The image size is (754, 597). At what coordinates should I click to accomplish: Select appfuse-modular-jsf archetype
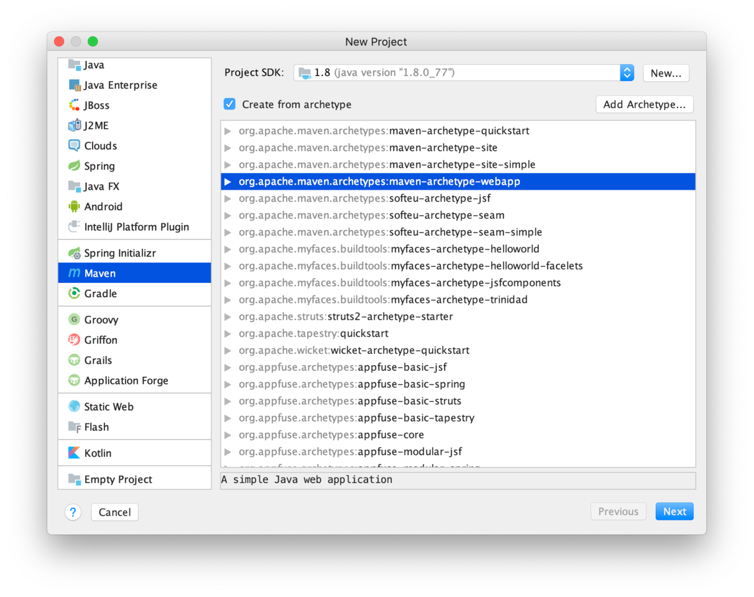(x=458, y=451)
